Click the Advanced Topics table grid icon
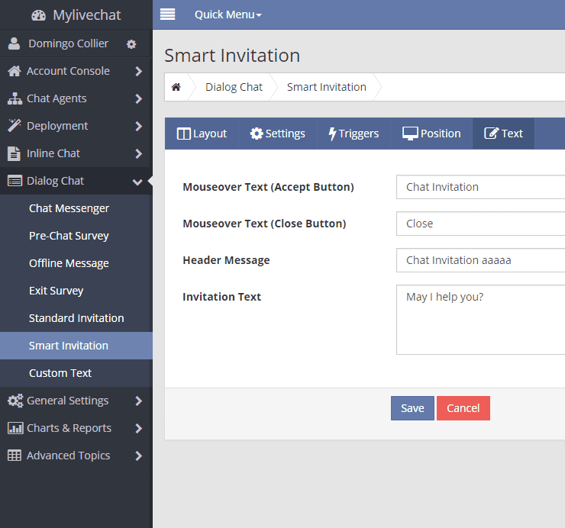Image resolution: width=565 pixels, height=528 pixels. (15, 456)
